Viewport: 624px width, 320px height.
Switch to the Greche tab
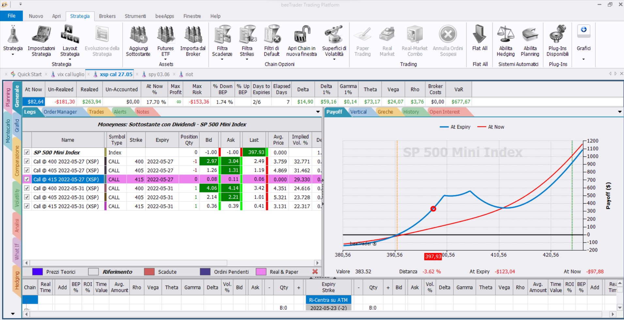385,112
